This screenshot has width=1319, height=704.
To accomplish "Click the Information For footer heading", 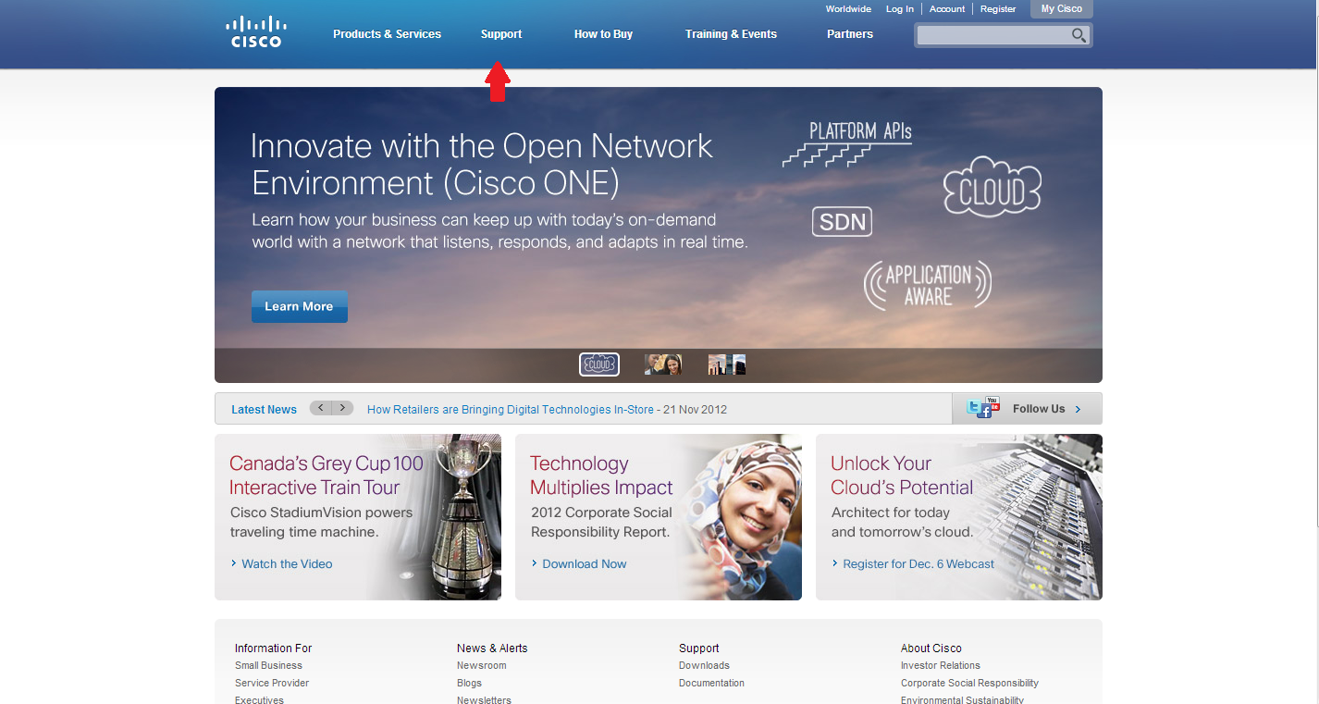I will [x=274, y=648].
